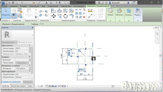This screenshot has width=163, height=92.
Task: Switch to Диспетчер проекта tab
Action: point(22,86)
